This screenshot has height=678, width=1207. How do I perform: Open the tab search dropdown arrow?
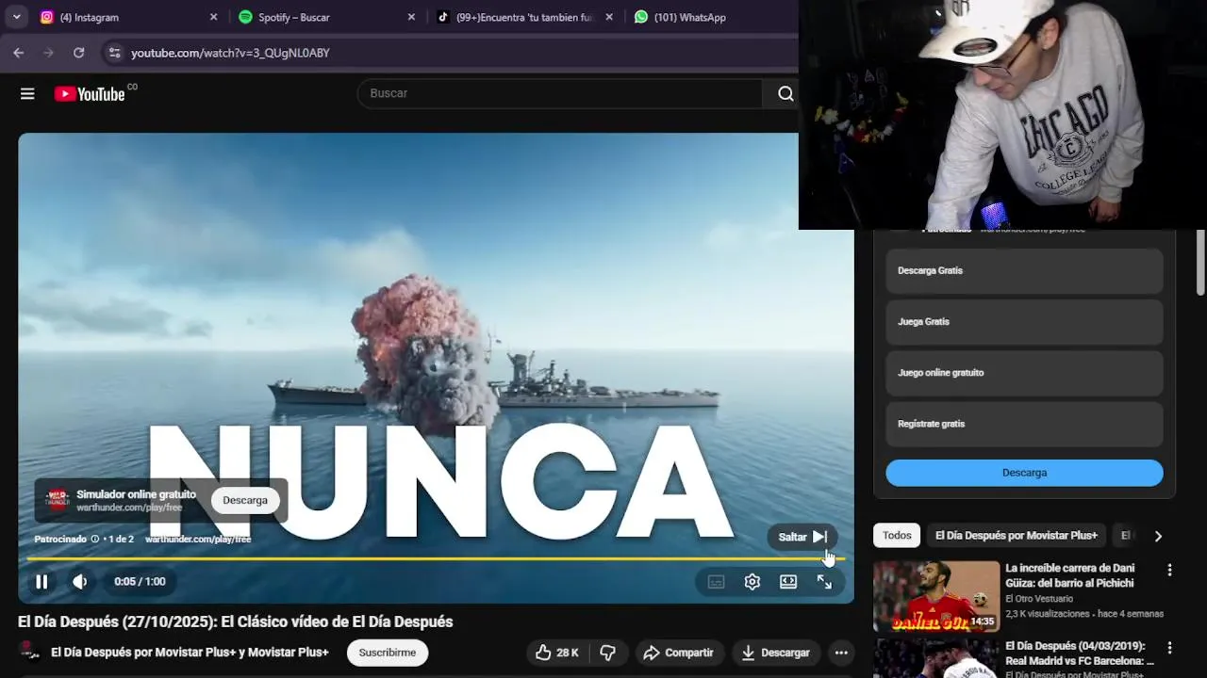16,17
